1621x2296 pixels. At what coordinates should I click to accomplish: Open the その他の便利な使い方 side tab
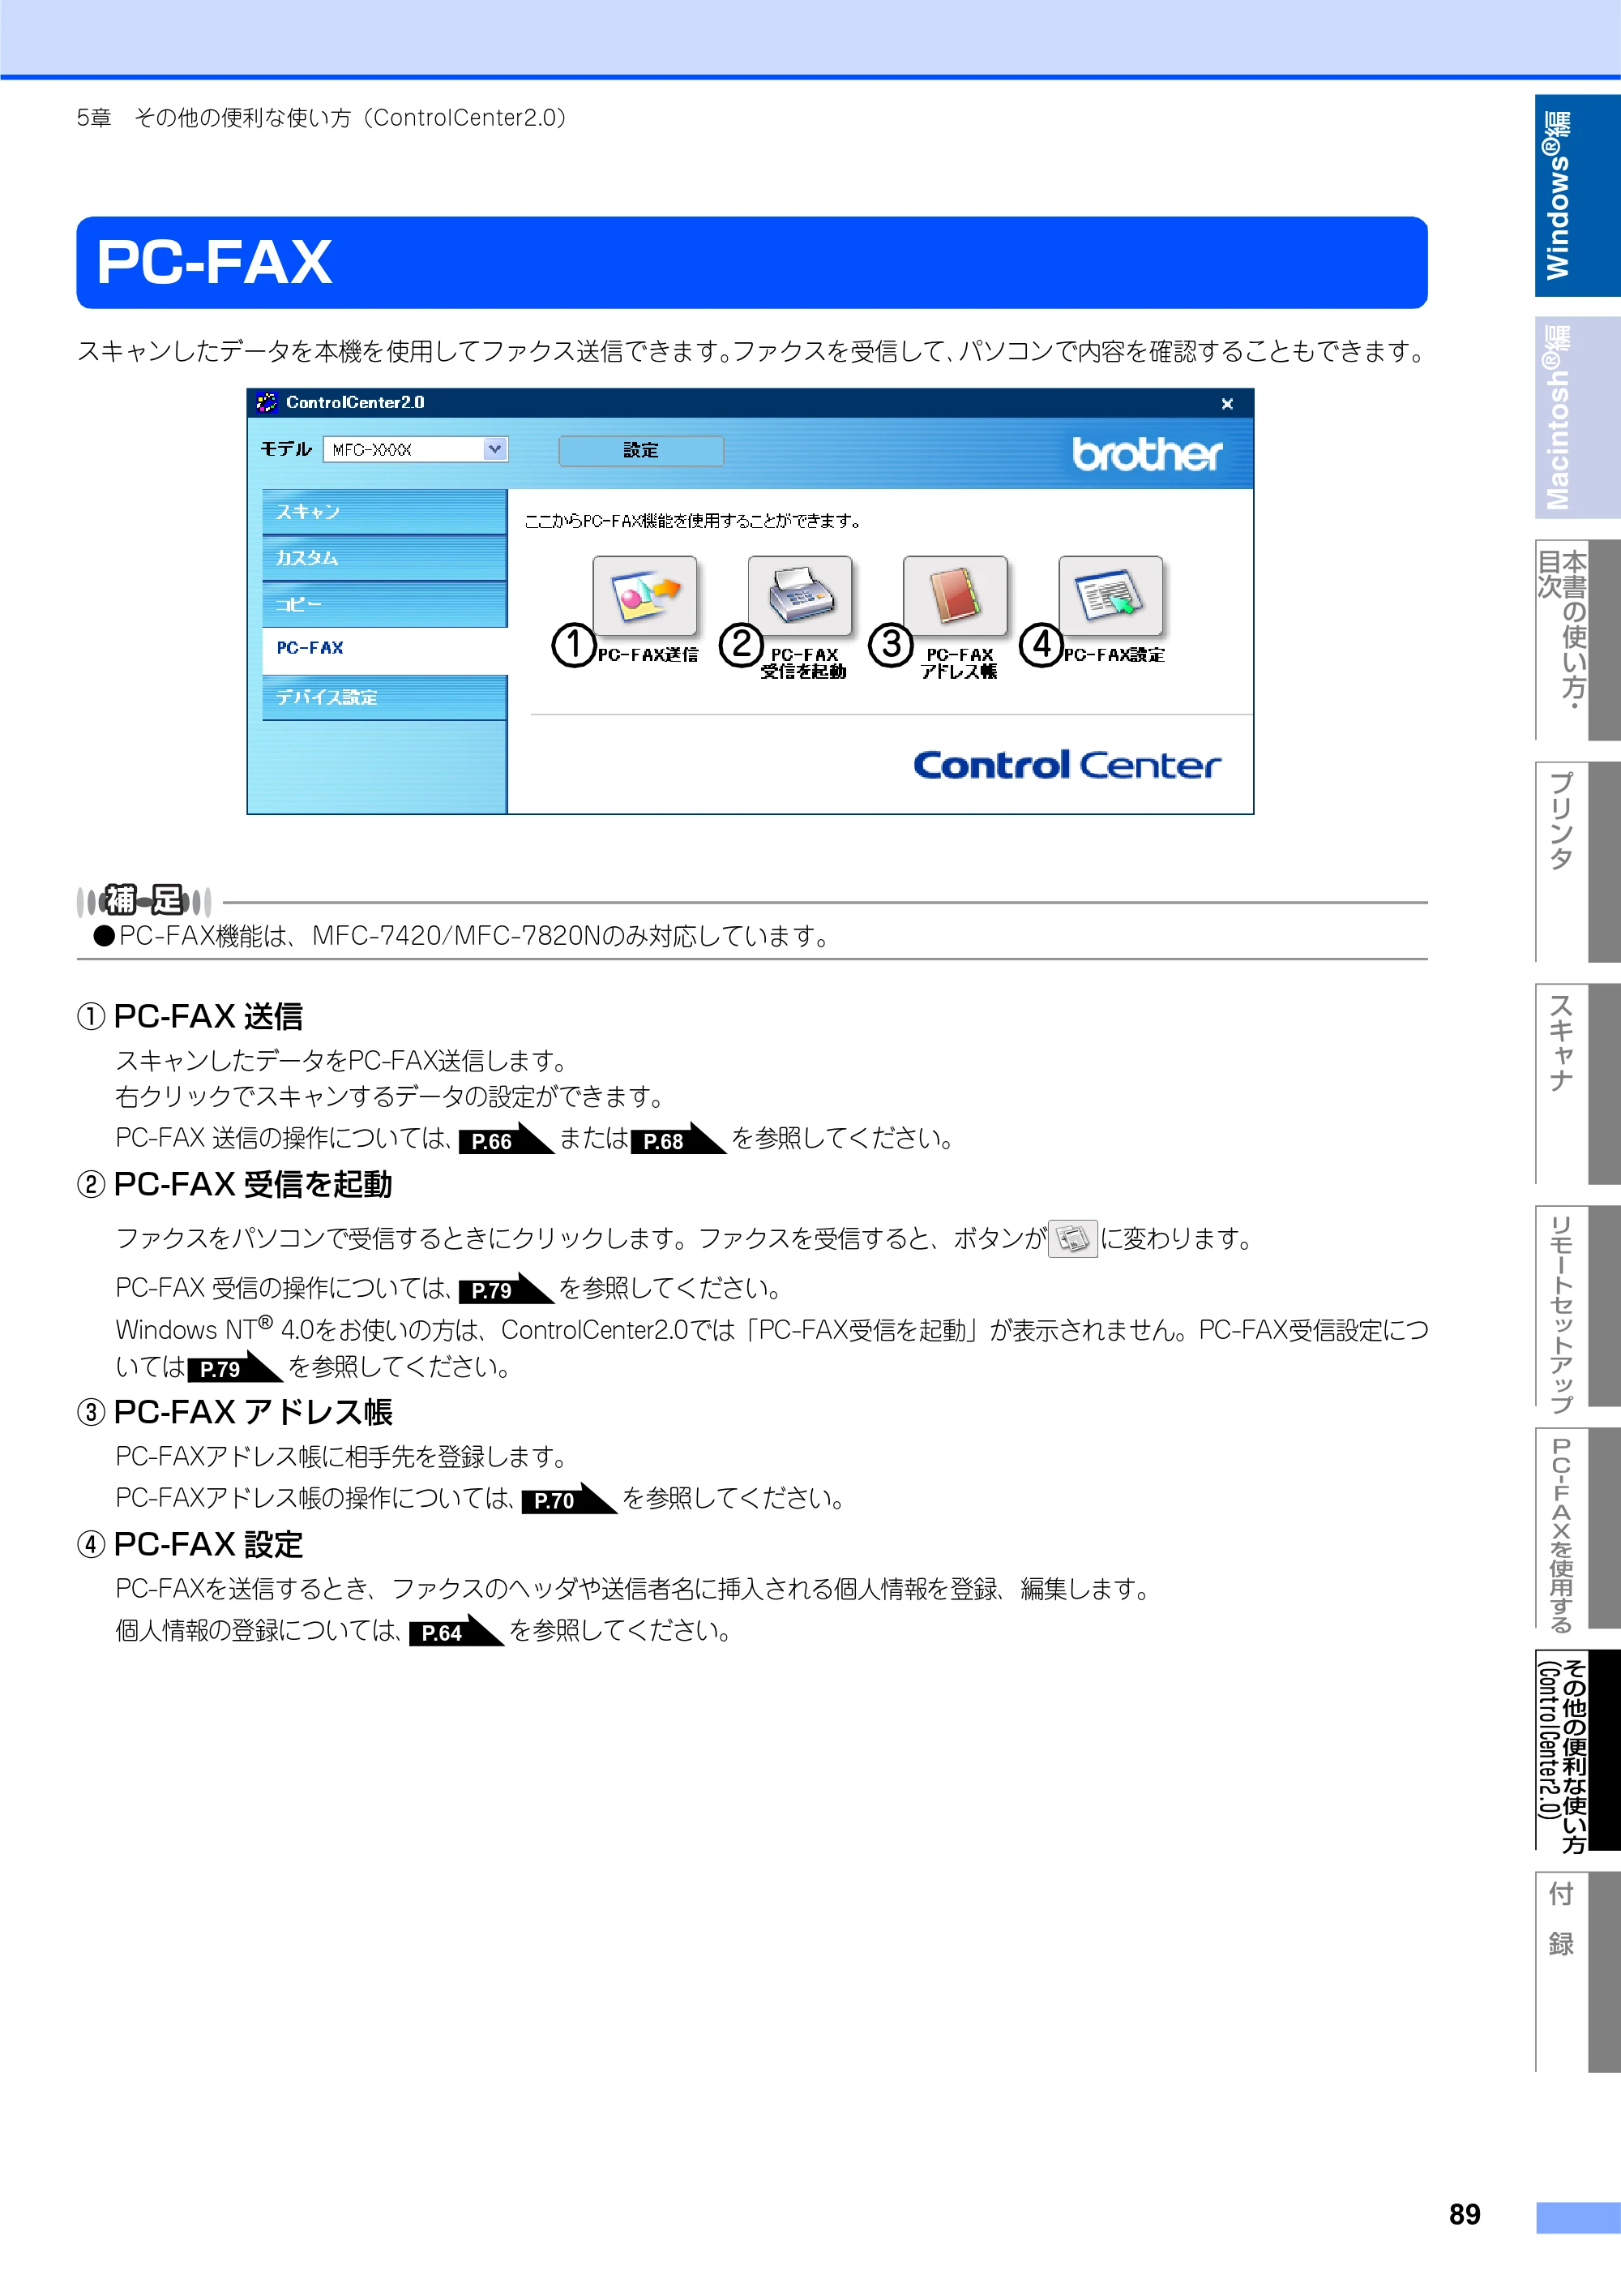(1577, 1750)
